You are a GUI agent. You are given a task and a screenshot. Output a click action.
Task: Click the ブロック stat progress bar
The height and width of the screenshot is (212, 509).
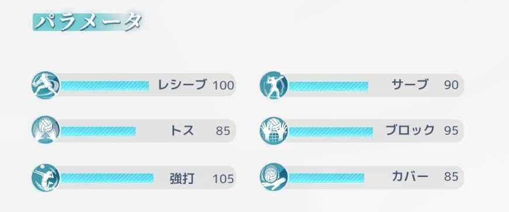(x=331, y=132)
